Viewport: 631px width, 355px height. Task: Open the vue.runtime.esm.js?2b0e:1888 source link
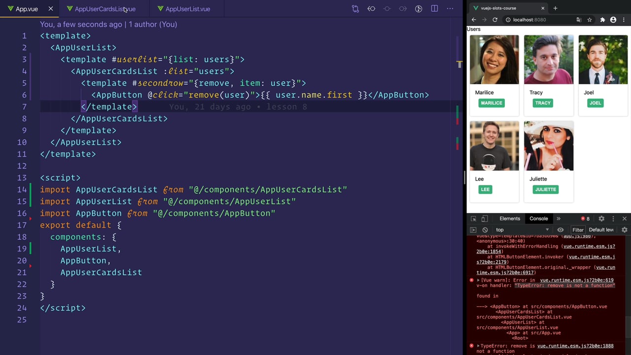point(575,346)
